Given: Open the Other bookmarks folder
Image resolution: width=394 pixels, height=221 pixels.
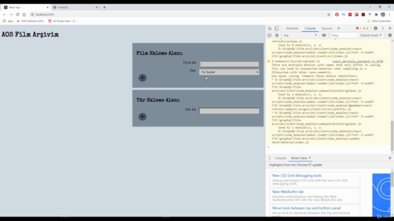Looking at the screenshot, I should tap(379, 21).
